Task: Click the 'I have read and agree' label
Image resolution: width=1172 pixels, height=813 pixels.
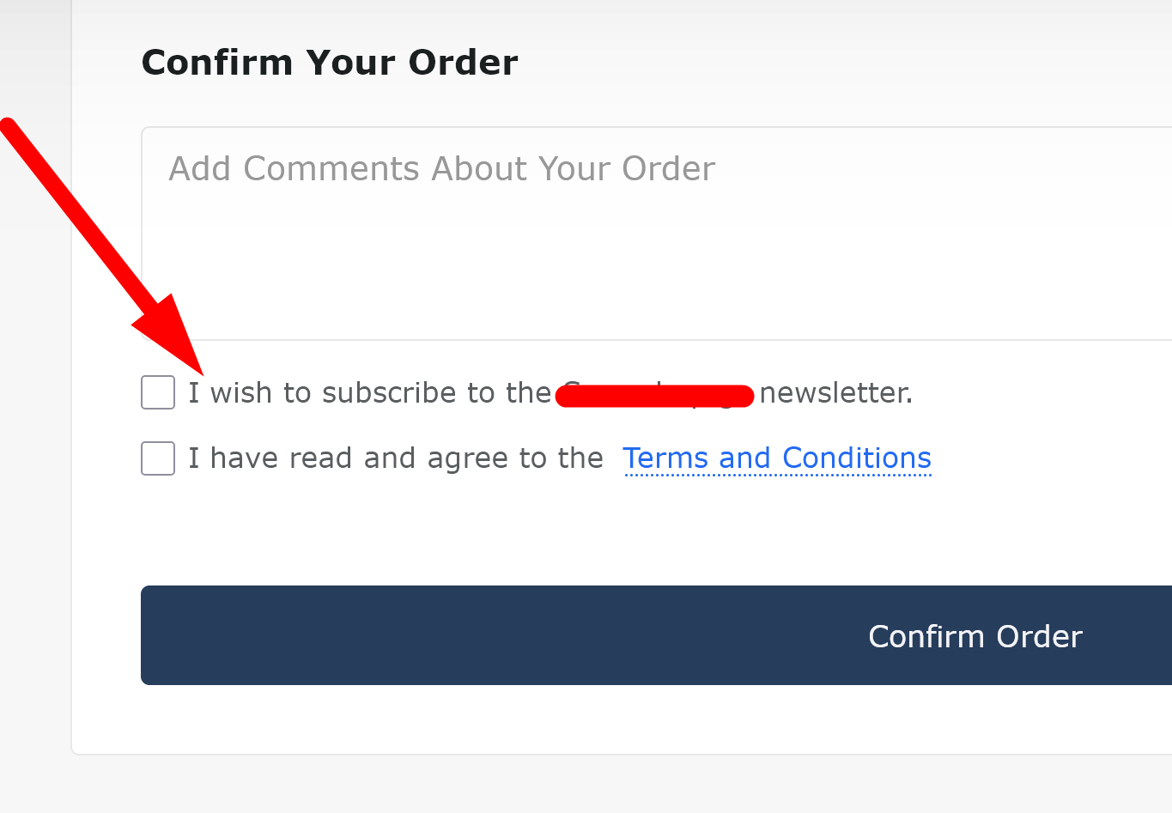Action: point(396,458)
